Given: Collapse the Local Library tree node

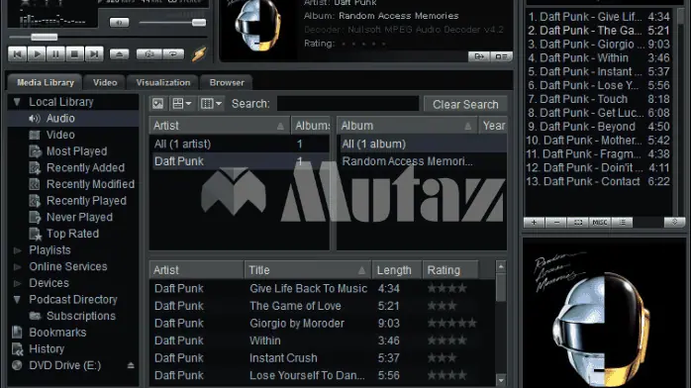Looking at the screenshot, I should pos(17,102).
